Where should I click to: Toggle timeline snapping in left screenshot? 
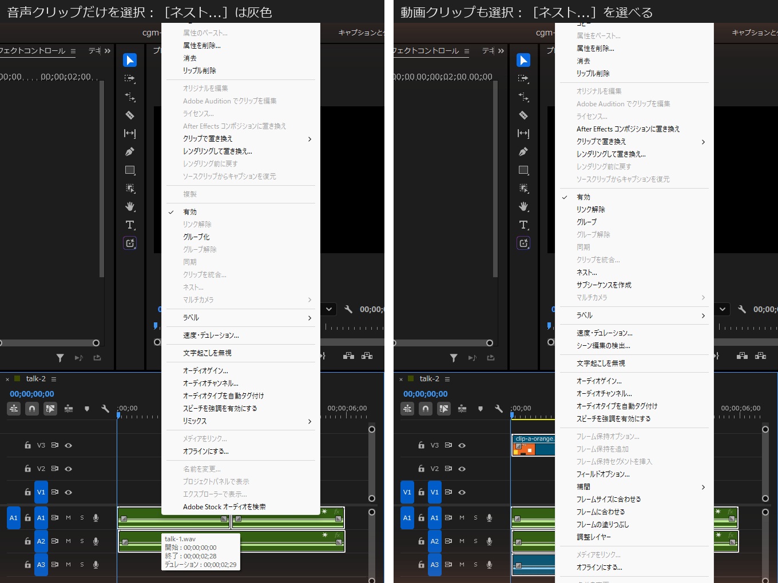(32, 409)
